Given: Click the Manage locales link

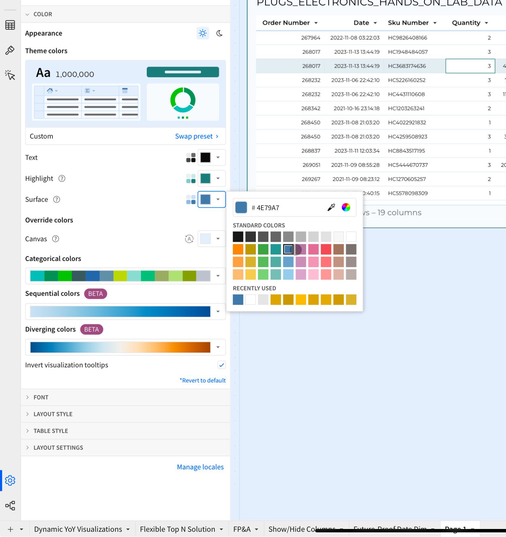Looking at the screenshot, I should coord(200,467).
